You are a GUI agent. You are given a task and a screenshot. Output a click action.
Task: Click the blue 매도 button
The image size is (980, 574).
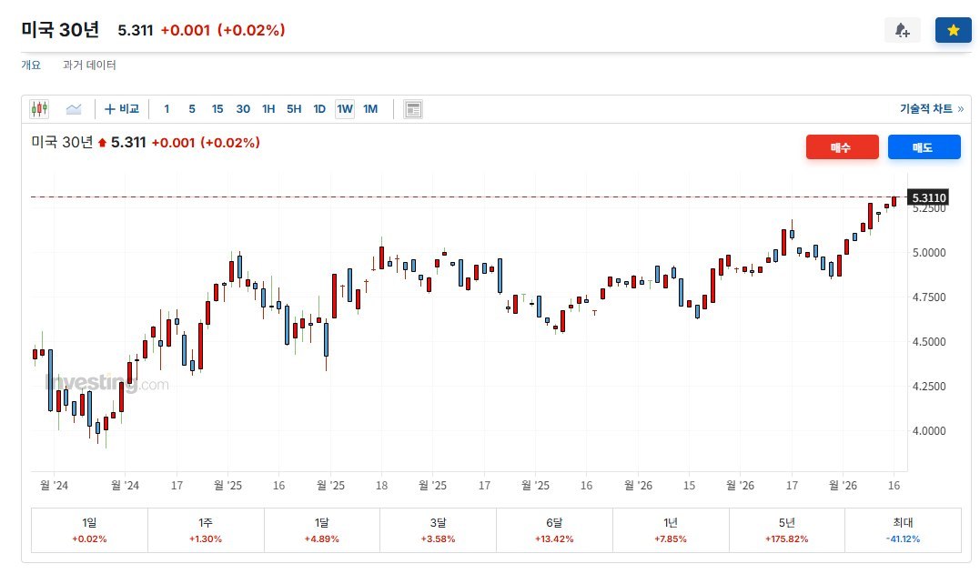click(924, 146)
